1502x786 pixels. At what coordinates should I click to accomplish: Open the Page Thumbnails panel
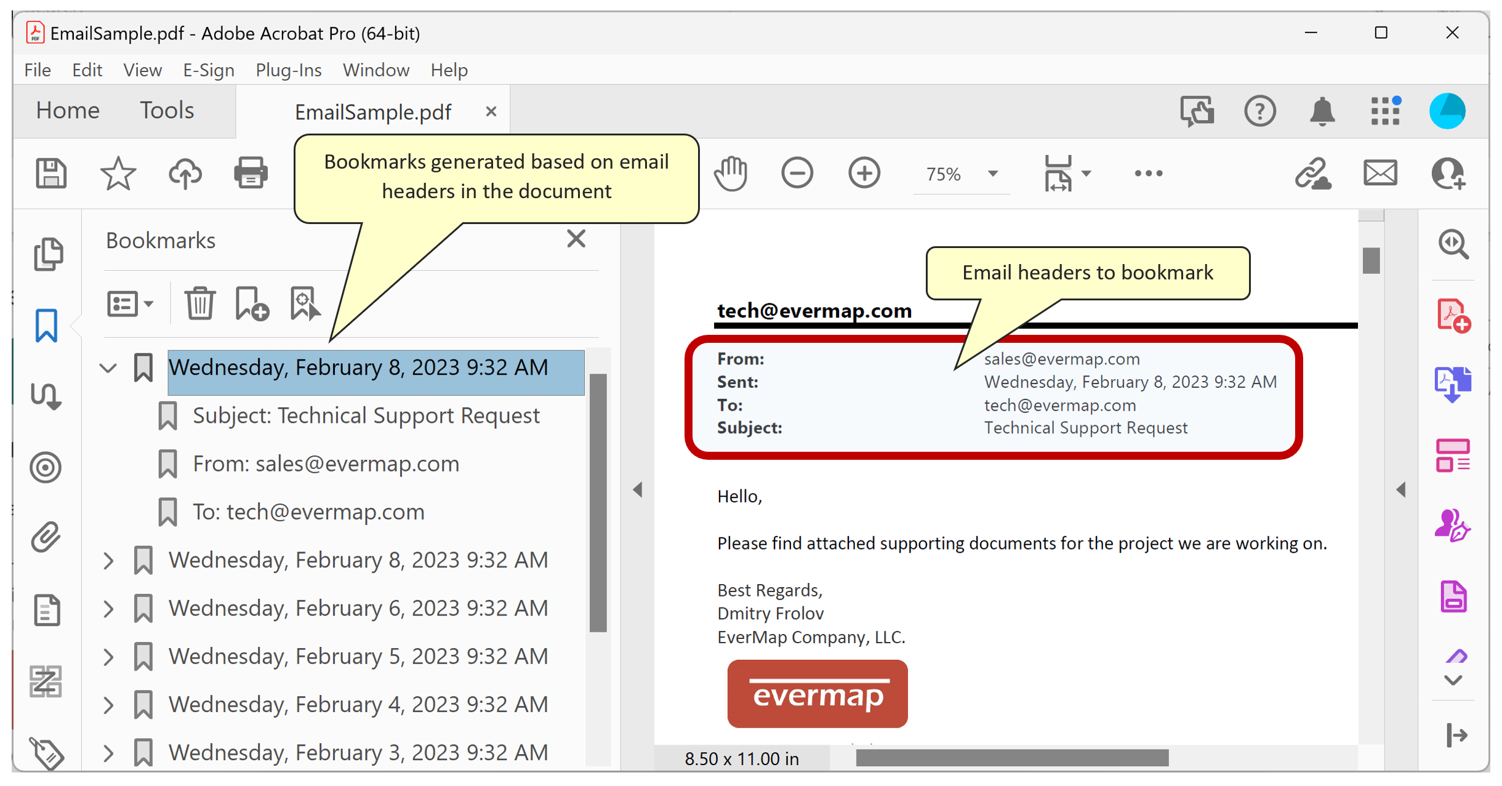pyautogui.click(x=47, y=254)
